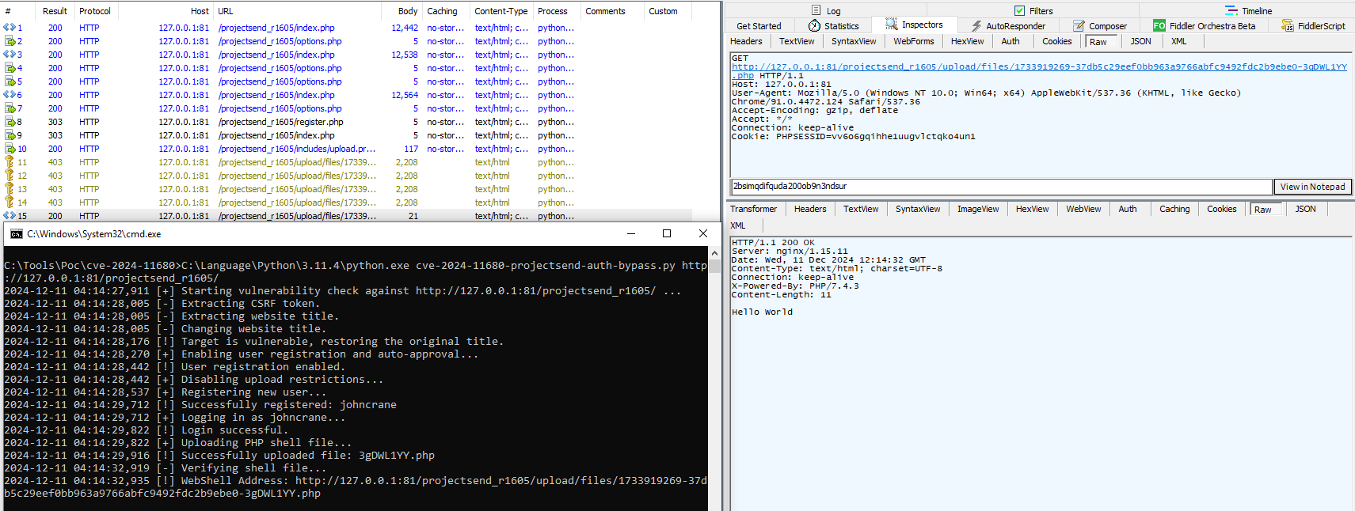Click the 303 result of session 9
This screenshot has width=1355, height=511.
tap(55, 135)
